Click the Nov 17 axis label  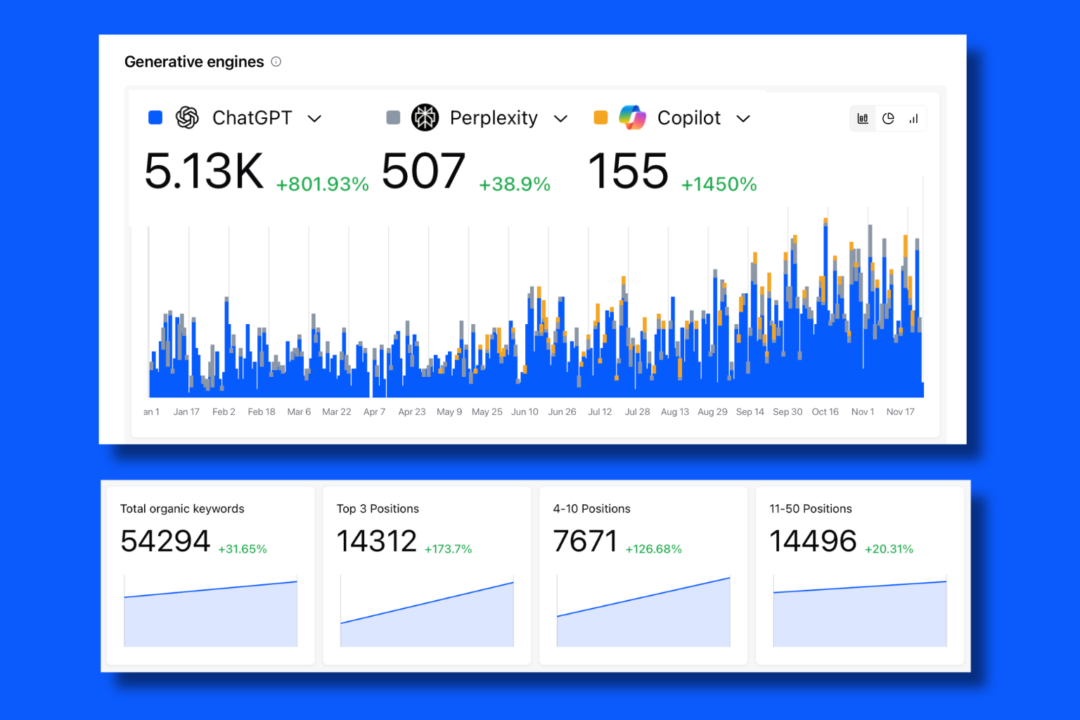point(901,412)
